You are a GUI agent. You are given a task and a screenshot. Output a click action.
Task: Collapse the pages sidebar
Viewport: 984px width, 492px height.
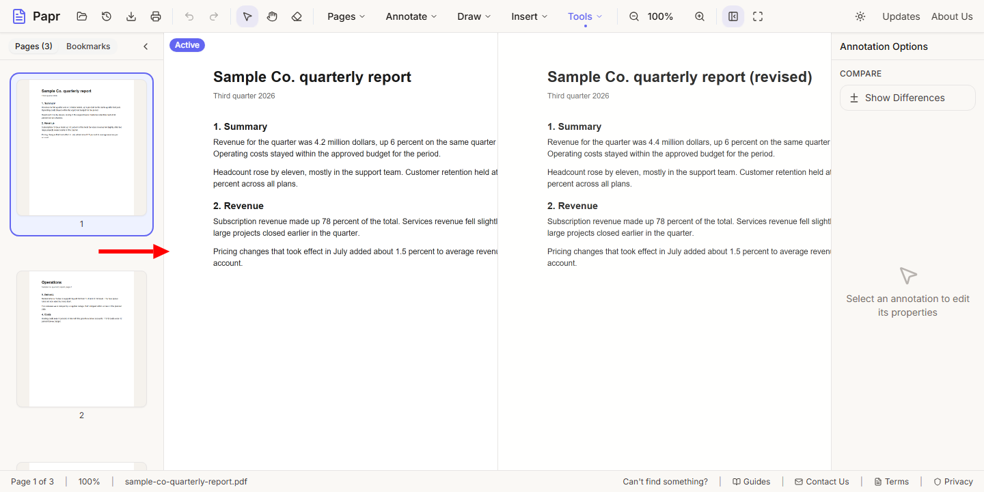pyautogui.click(x=146, y=46)
